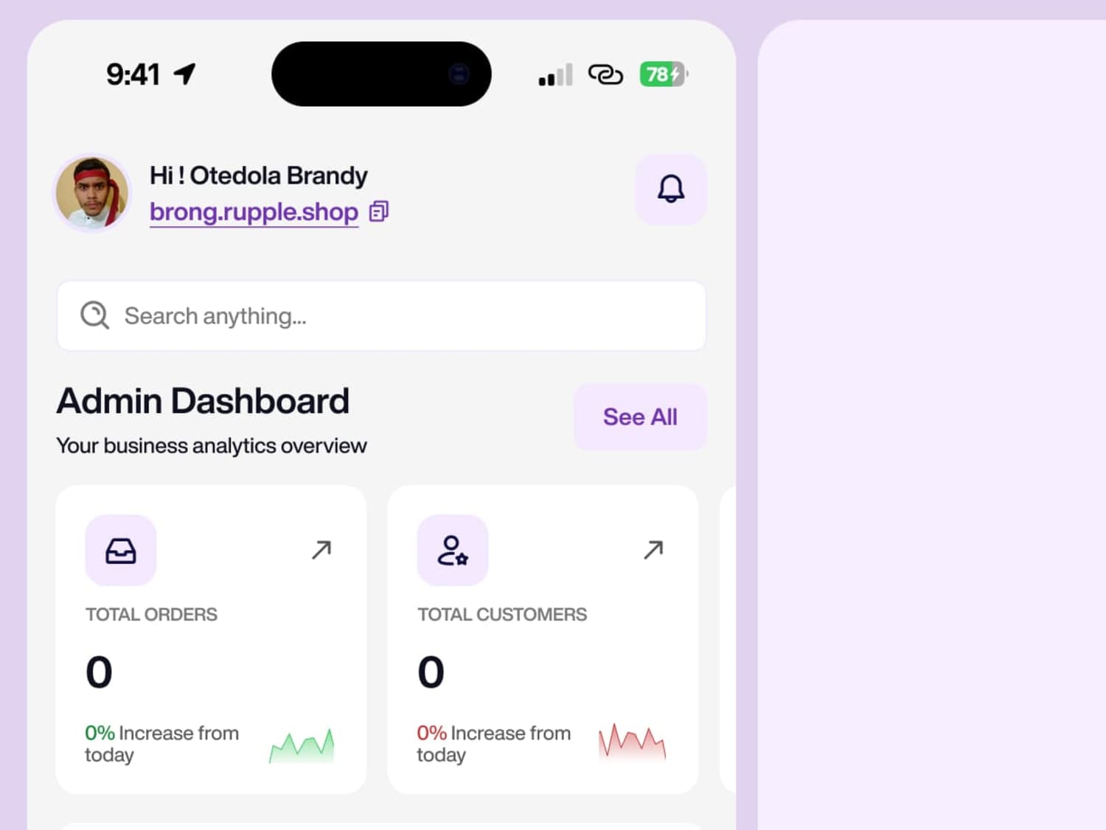Focus the Search anything field

pyautogui.click(x=382, y=316)
